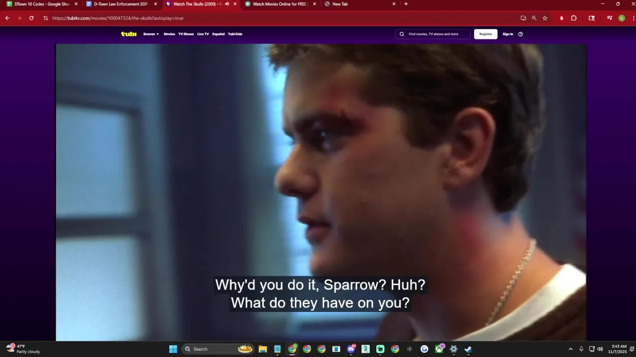Open the Tubi help question mark icon
The image size is (636, 357).
click(x=520, y=34)
